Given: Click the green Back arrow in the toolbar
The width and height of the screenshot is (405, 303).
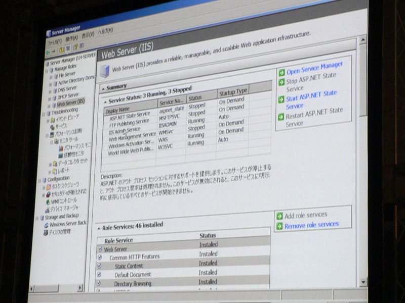Looking at the screenshot, I should 48,53.
